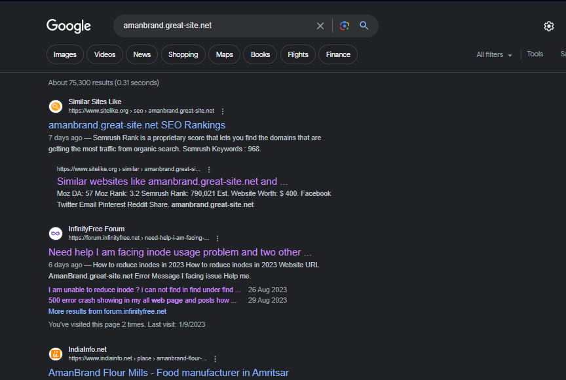Open three-dot menu for InfinityFree Forum result
The image size is (566, 380).
tap(217, 238)
